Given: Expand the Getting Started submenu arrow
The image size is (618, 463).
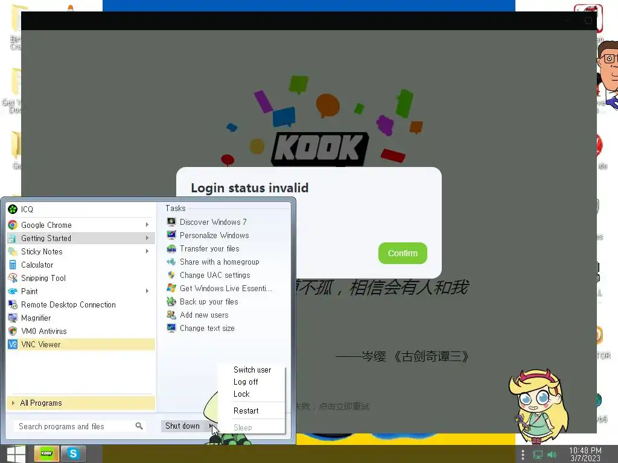Looking at the screenshot, I should (147, 238).
